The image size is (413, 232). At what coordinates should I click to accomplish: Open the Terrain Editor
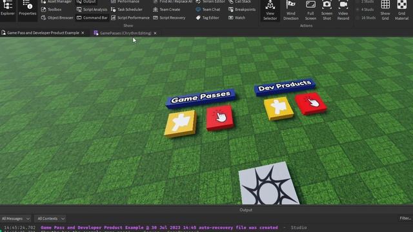coord(210,1)
